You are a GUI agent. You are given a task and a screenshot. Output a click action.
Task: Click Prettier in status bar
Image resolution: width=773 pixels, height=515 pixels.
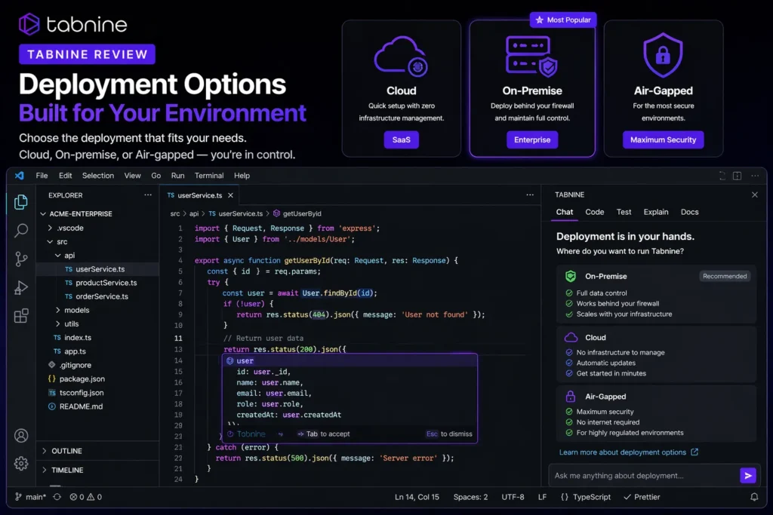click(642, 497)
